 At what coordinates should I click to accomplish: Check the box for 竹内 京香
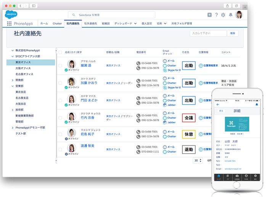[x=60, y=118]
